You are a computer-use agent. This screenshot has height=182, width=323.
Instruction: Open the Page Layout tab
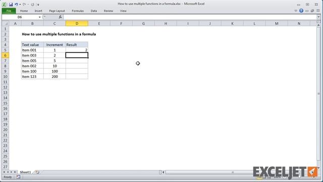[57, 11]
